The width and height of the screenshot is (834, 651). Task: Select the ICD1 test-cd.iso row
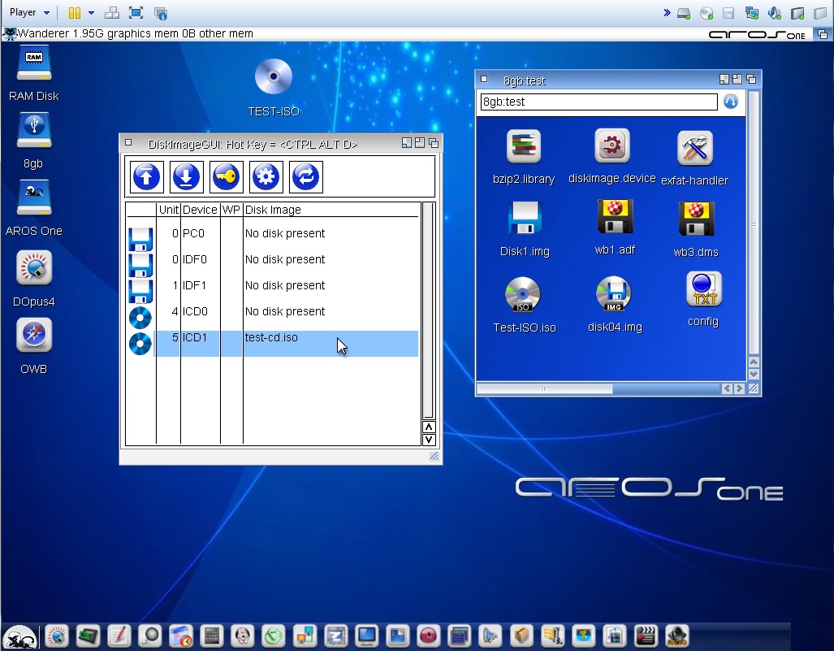click(x=286, y=343)
